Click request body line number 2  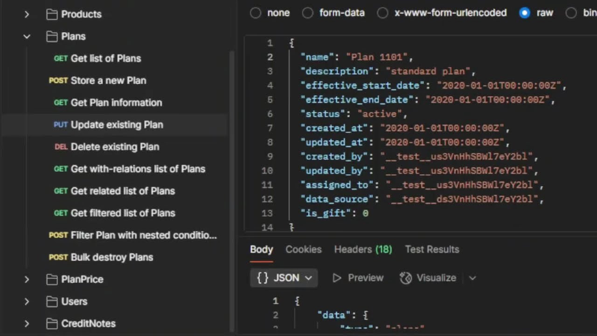tap(270, 57)
